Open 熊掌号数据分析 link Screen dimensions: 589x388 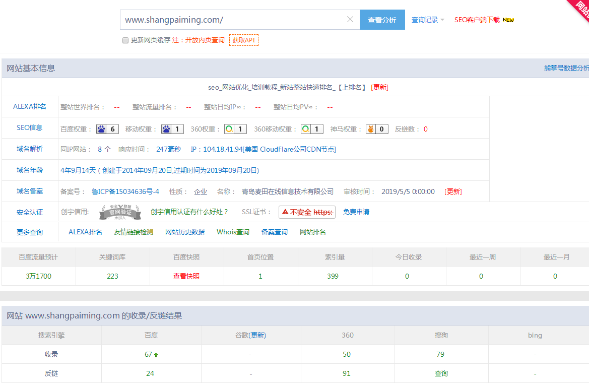(x=566, y=68)
